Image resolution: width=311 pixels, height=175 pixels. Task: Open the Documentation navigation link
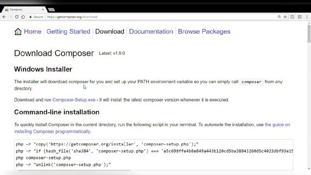click(151, 31)
